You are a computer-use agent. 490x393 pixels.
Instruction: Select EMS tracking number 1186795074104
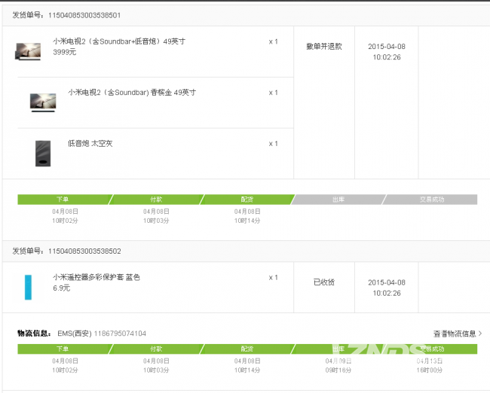[x=120, y=334]
